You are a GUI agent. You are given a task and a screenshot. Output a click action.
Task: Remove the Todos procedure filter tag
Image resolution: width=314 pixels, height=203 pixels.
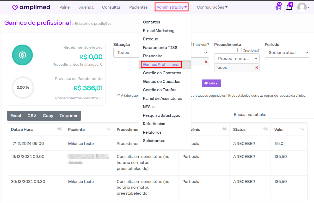(x=257, y=67)
